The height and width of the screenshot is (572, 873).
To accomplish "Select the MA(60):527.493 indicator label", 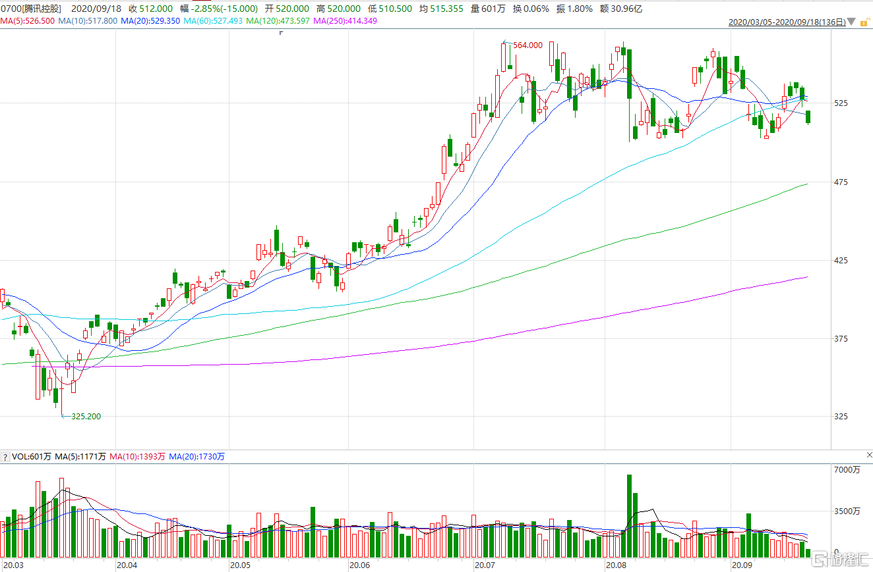I will click(x=214, y=22).
